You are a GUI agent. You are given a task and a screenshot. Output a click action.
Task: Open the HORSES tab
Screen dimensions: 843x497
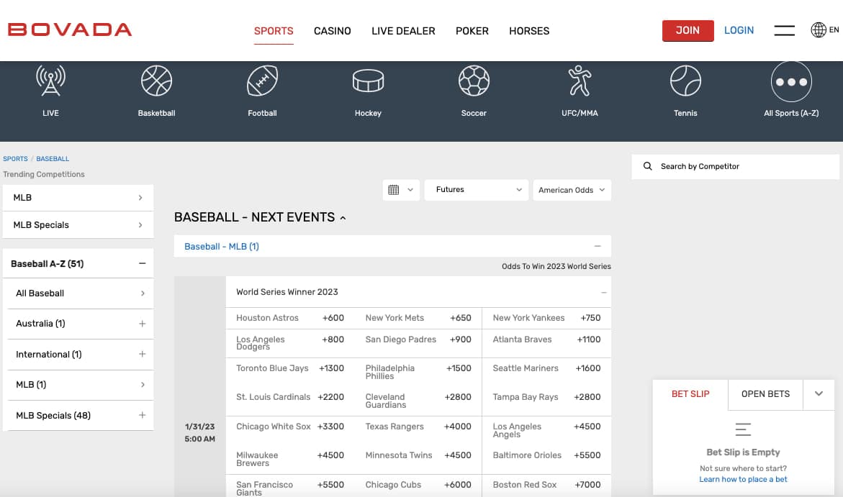pos(529,31)
